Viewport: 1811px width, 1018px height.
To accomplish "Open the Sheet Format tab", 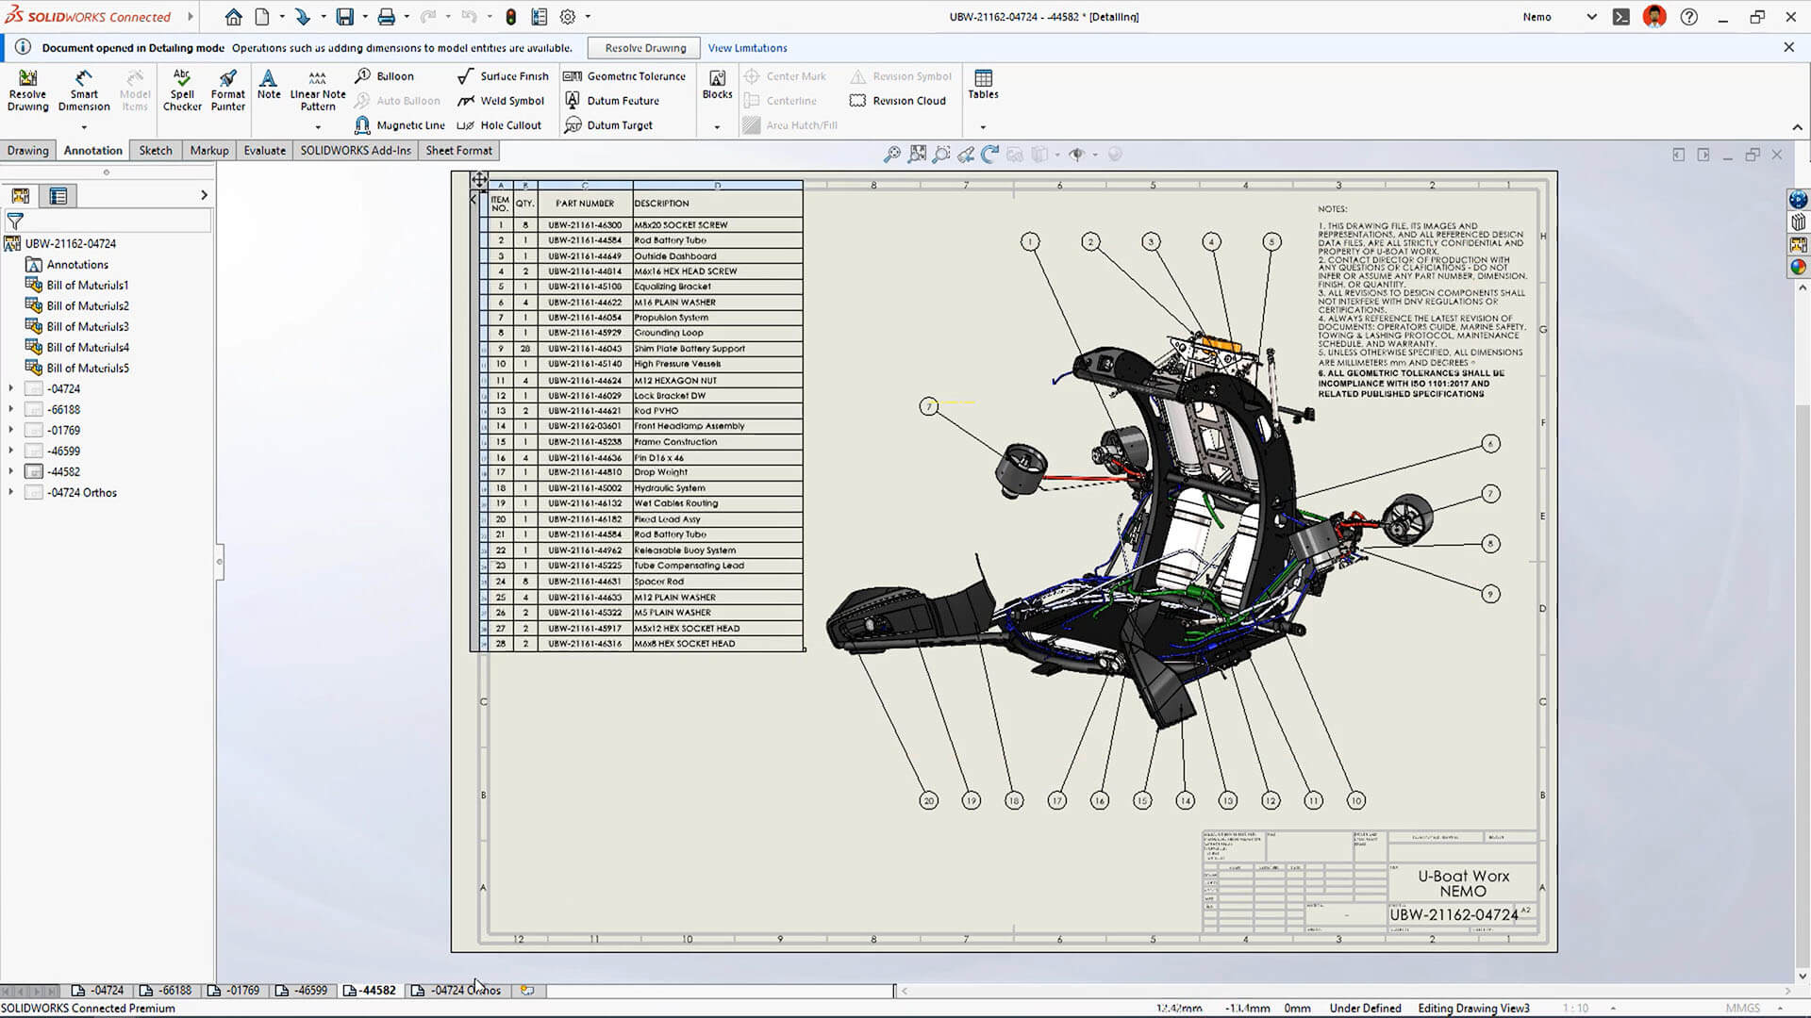I will point(458,151).
